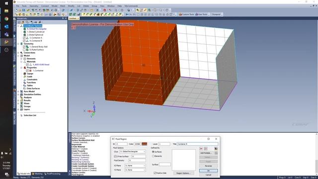The width and height of the screenshot is (318, 179).
Task: Click first icon in Model Info toolbar
Action: 19,22
